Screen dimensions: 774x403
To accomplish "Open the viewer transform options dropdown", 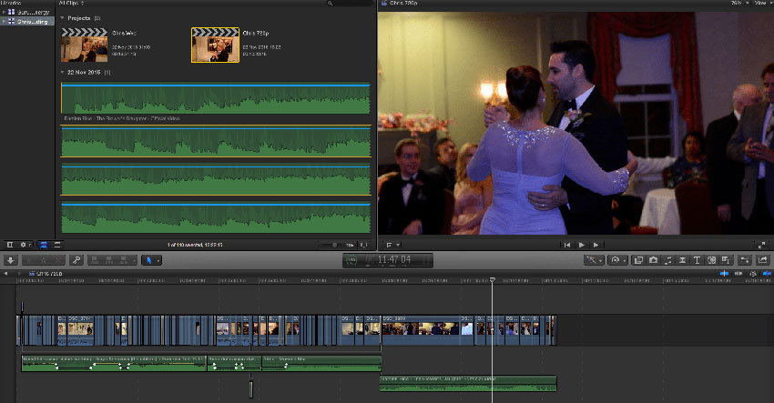I will (393, 245).
